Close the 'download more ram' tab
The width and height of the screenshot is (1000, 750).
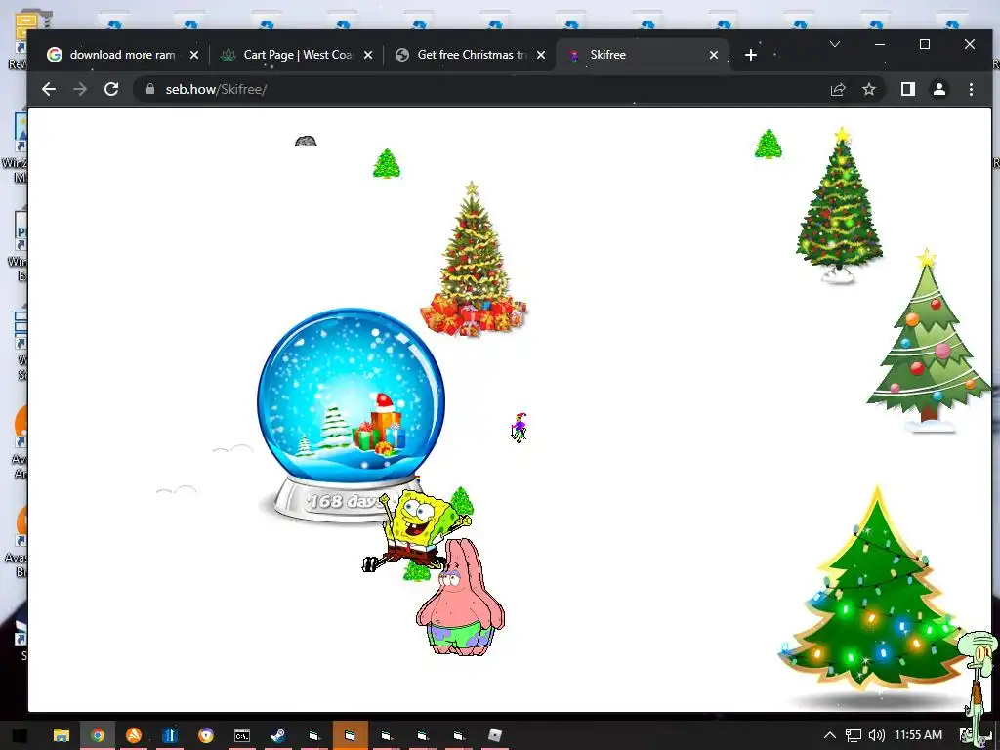pyautogui.click(x=194, y=55)
